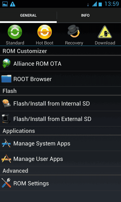
Task: Select the GENERAL tab
Action: tap(28, 15)
